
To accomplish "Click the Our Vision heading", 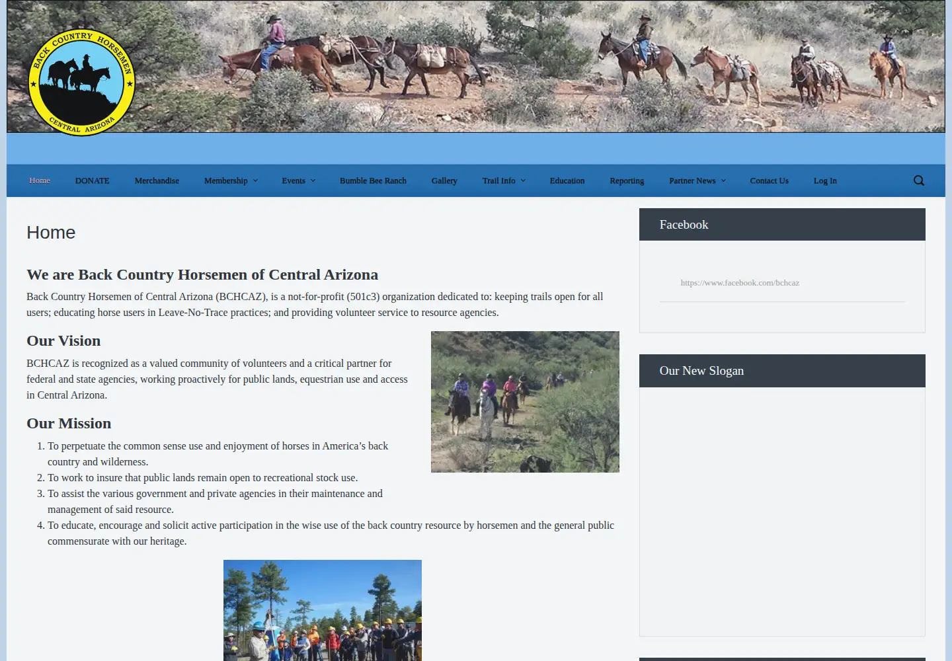I will point(63,340).
